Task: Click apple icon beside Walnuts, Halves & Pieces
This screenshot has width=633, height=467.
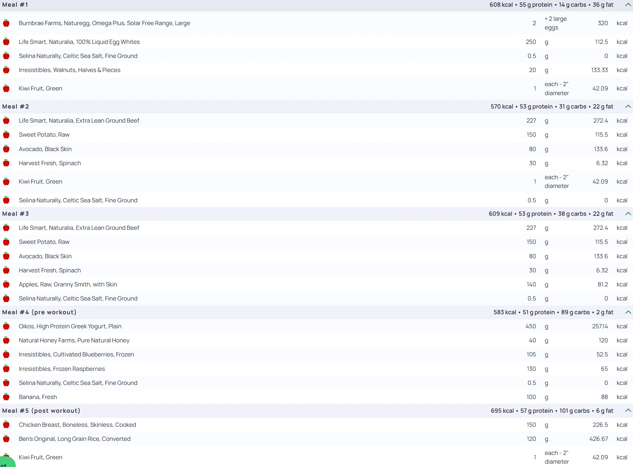Action: [x=6, y=70]
